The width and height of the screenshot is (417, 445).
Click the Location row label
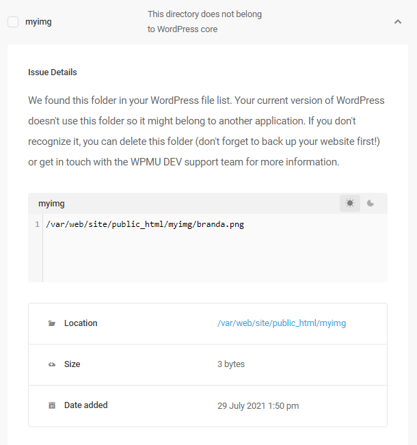click(x=81, y=323)
